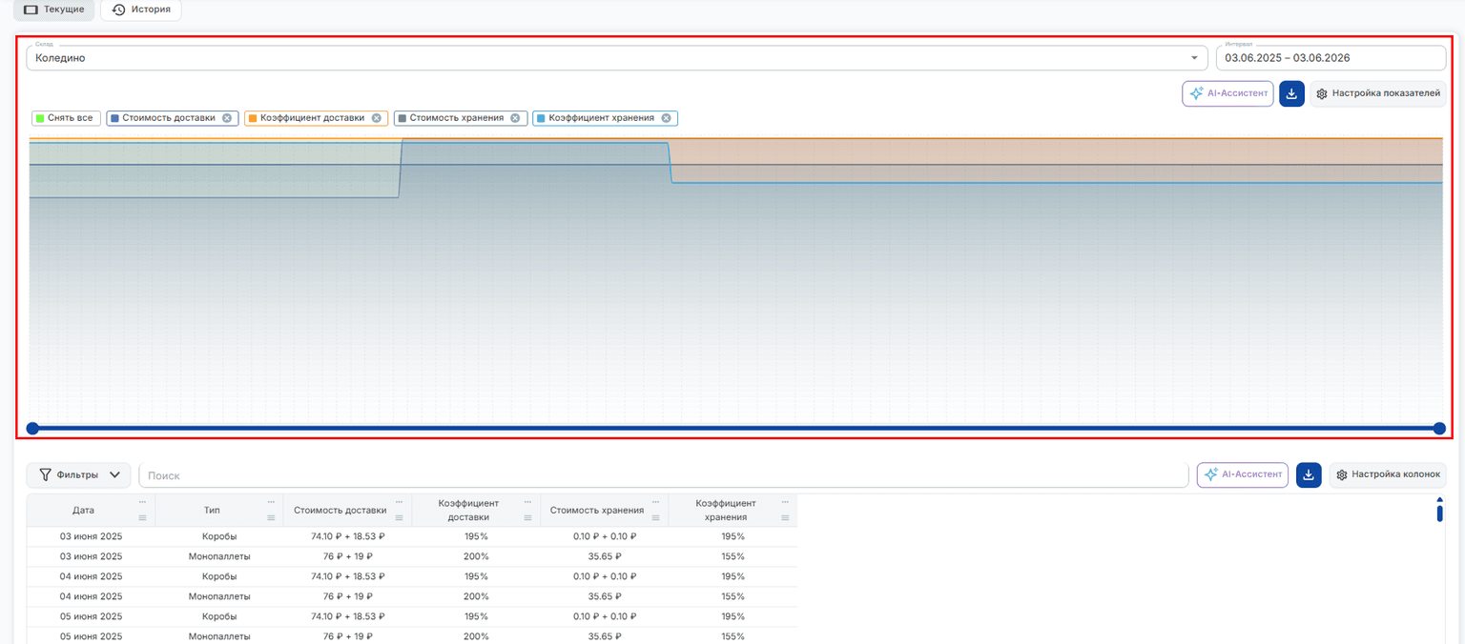Click 74.10 ₽ + 18.53 ₽ in the 03 июня Коробы row

pyautogui.click(x=348, y=536)
